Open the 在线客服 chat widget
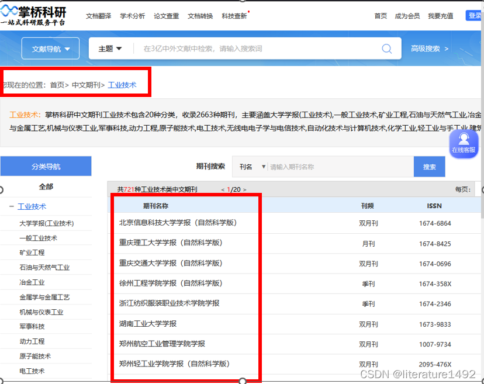Screen dimensions: 484x384 coord(464,144)
